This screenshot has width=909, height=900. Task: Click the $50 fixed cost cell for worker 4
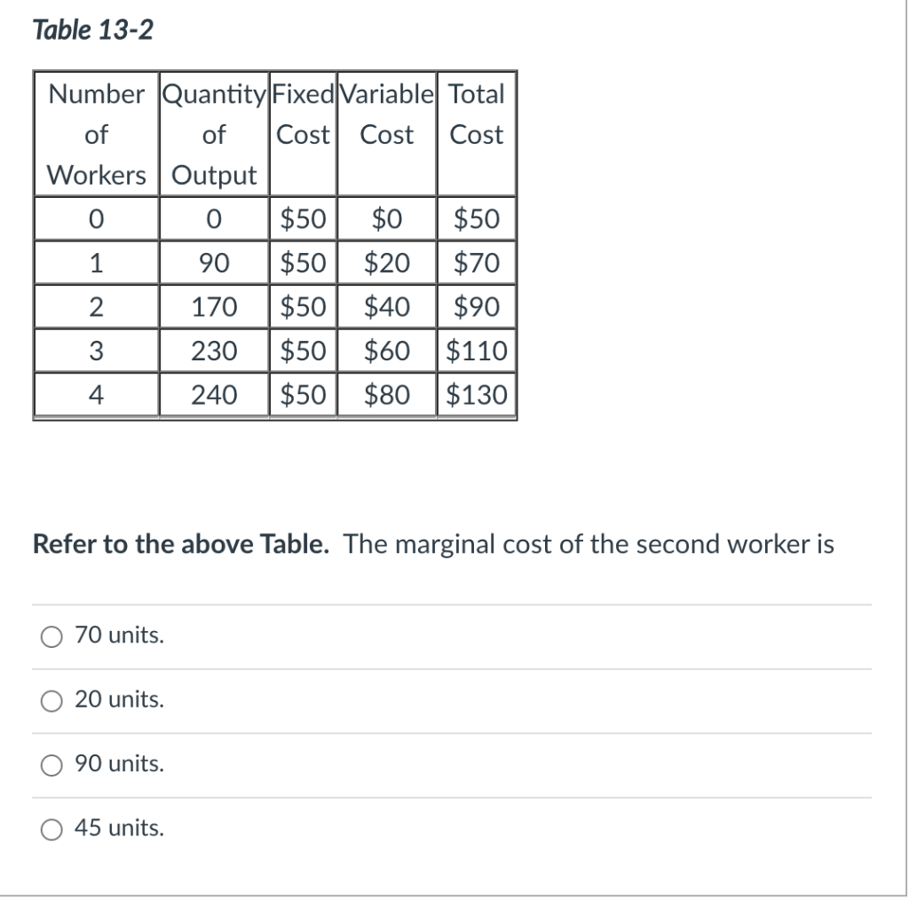pos(302,394)
